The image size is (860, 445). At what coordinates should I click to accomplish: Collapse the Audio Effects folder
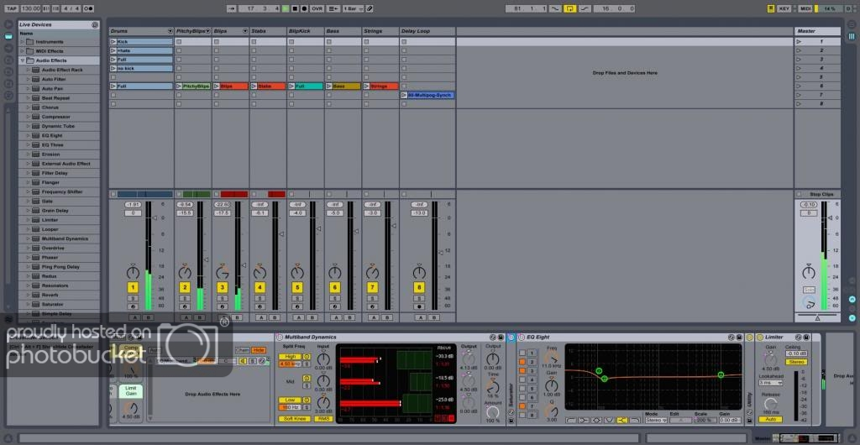[23, 60]
